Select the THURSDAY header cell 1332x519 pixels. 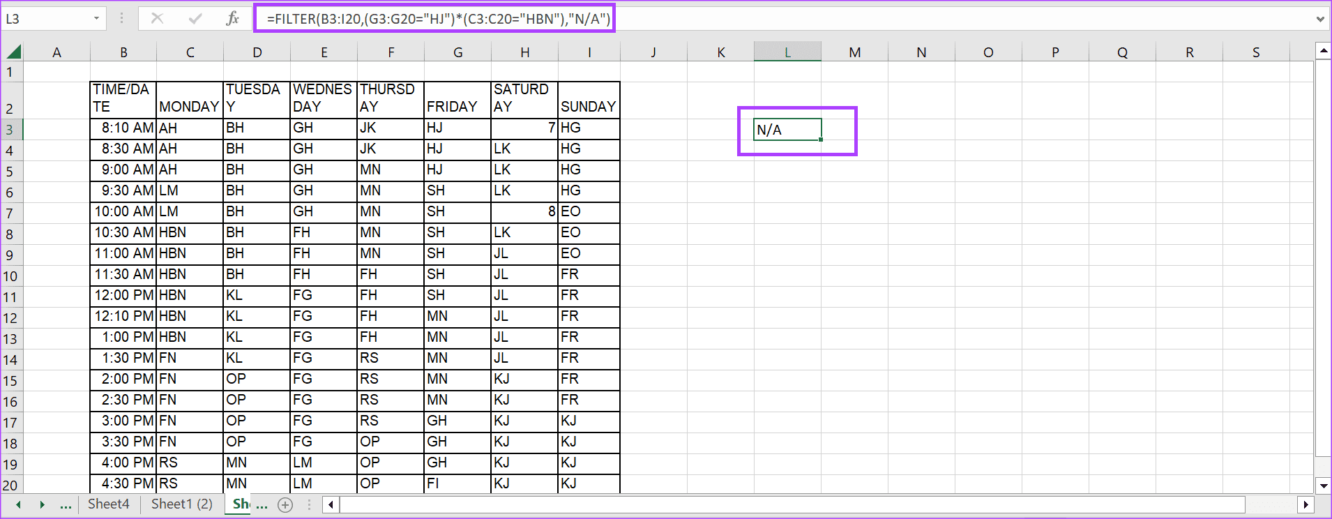[x=391, y=100]
